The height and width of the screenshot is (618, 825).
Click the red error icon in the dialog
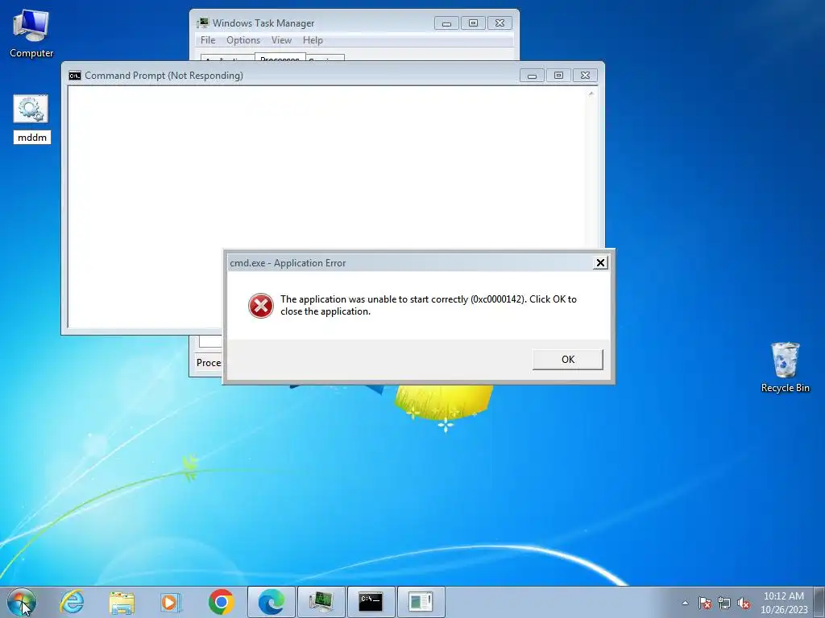pyautogui.click(x=261, y=306)
